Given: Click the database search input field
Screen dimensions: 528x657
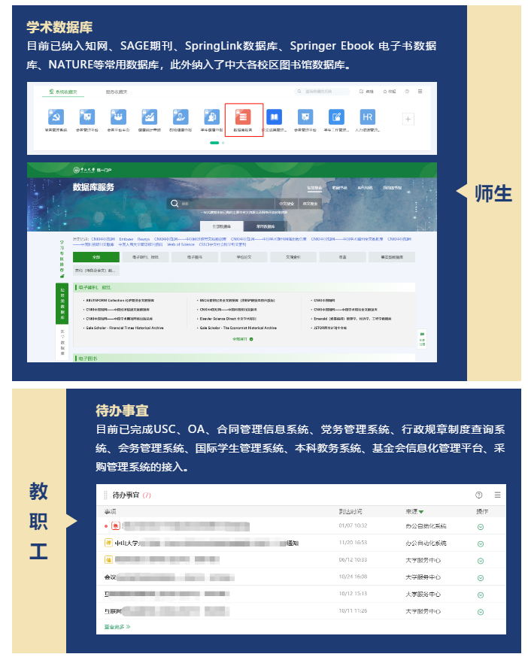Looking at the screenshot, I should pyautogui.click(x=226, y=204).
